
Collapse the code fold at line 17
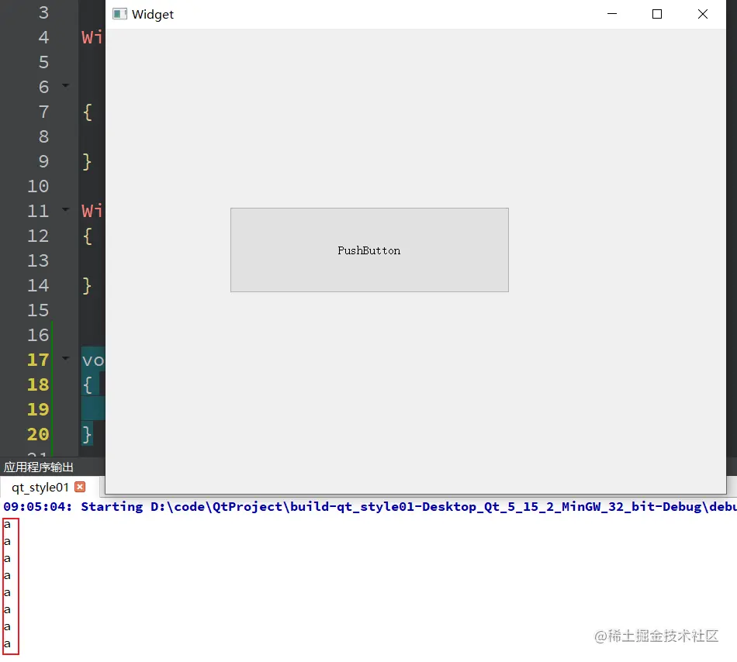tap(66, 358)
